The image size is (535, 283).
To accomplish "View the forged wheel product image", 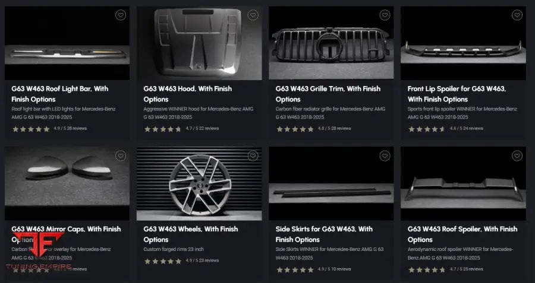I will pos(199,183).
